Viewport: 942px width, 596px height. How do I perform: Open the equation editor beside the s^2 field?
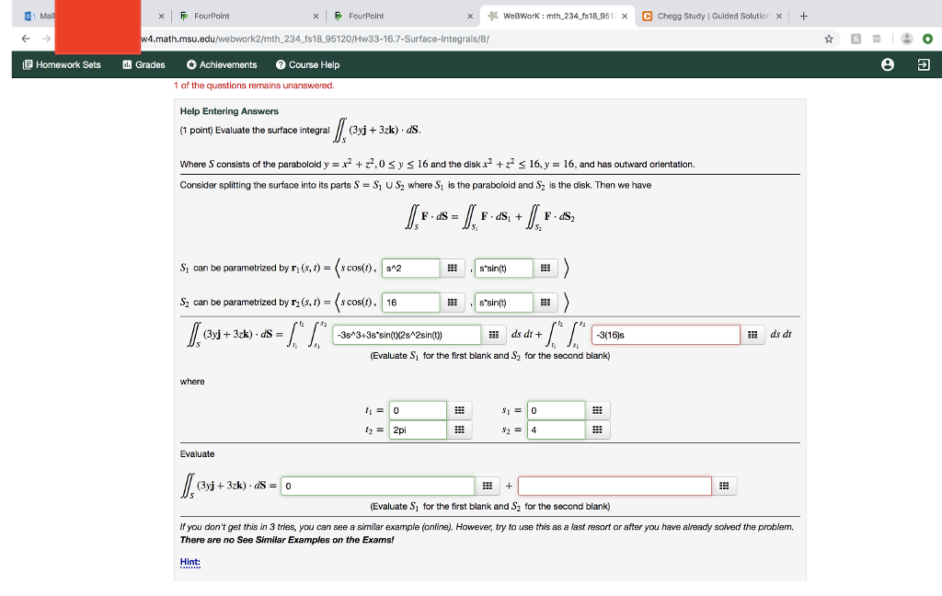[x=452, y=268]
